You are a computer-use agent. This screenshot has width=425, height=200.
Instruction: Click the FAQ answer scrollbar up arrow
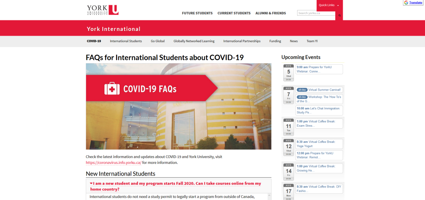(269, 195)
